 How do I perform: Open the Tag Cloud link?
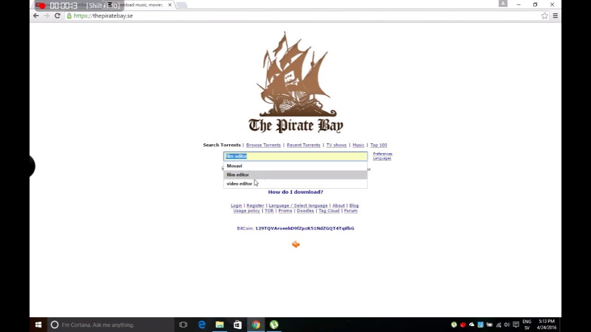click(329, 211)
